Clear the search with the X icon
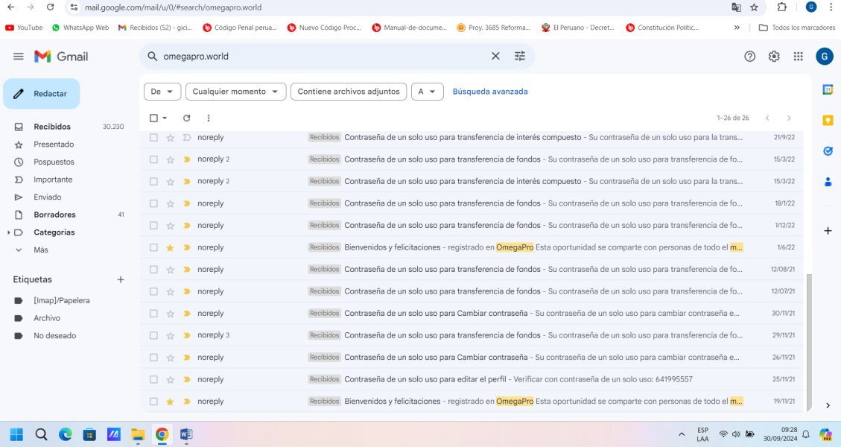Screen dimensions: 841x447 point(495,57)
